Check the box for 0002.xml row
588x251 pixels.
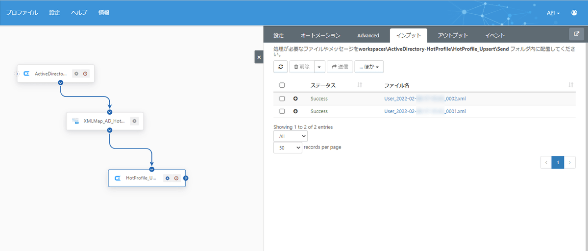coord(282,99)
